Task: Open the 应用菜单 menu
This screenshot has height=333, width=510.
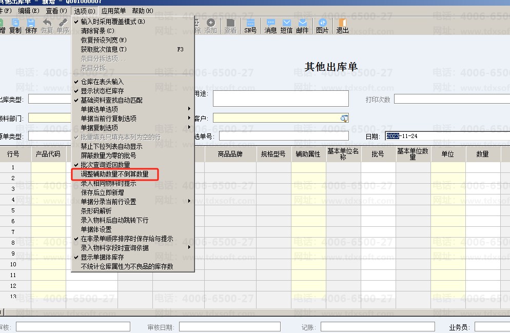Action: [x=113, y=11]
